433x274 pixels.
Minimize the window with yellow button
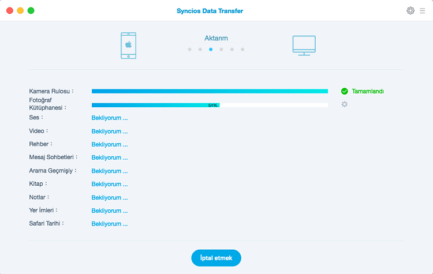20,10
